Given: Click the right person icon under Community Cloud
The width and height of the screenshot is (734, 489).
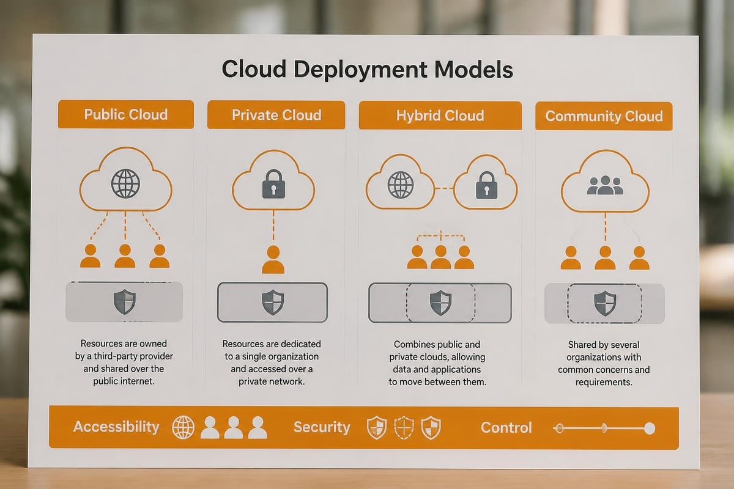Looking at the screenshot, I should [x=639, y=257].
